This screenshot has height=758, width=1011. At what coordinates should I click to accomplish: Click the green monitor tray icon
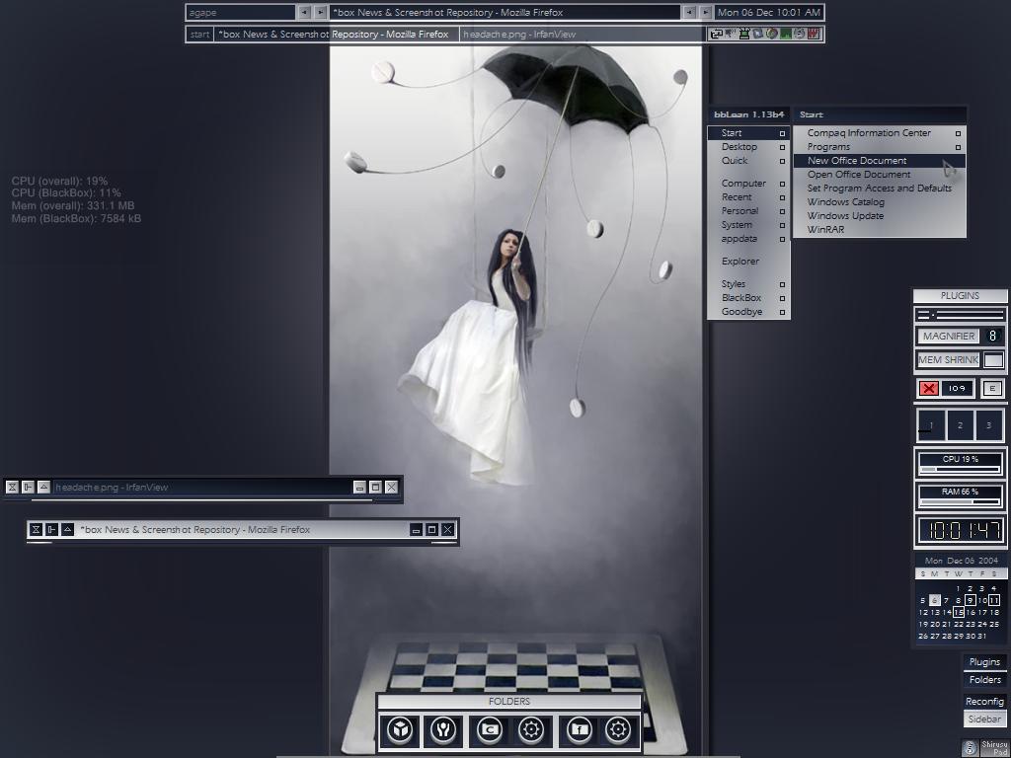(x=744, y=34)
